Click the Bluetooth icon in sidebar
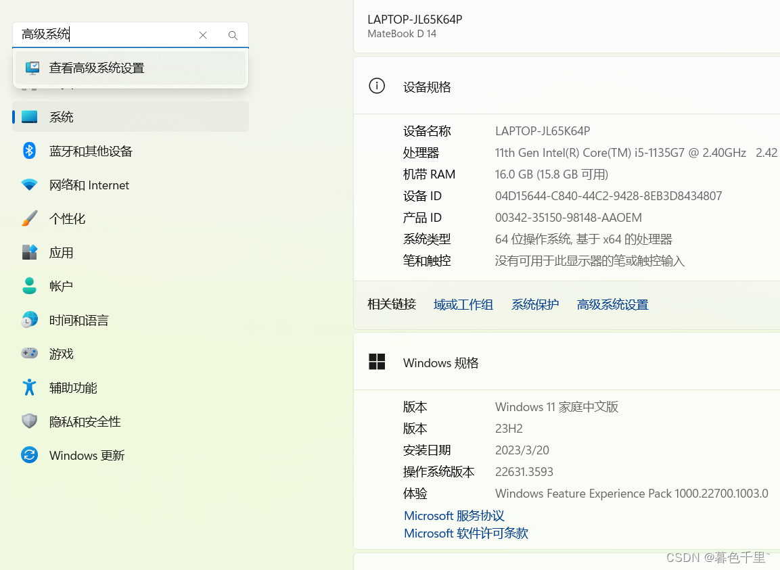The height and width of the screenshot is (570, 780). coord(29,151)
